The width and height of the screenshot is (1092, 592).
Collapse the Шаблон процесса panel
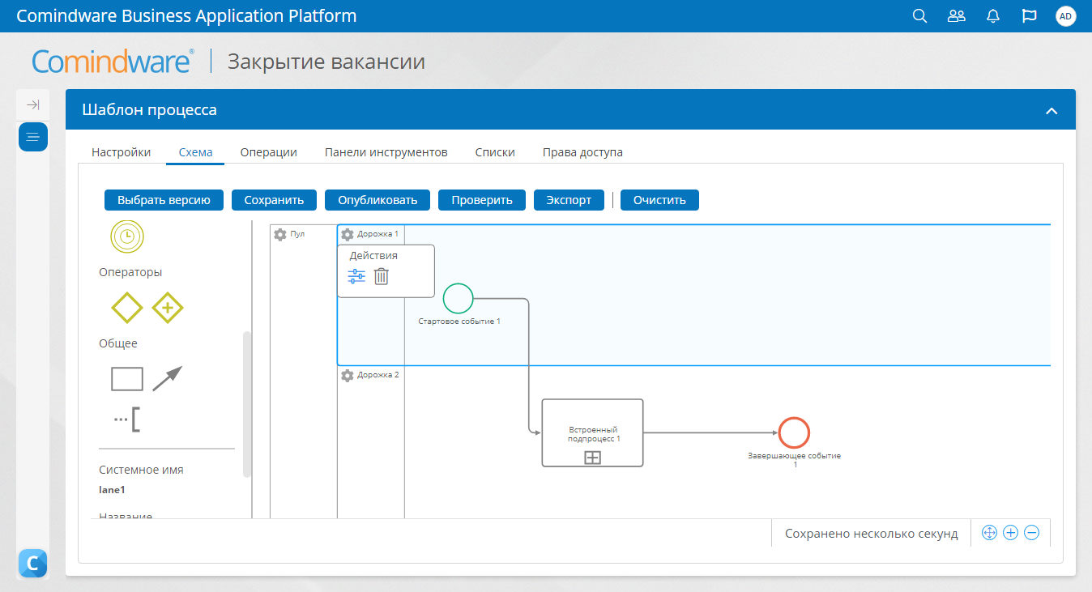click(1051, 111)
